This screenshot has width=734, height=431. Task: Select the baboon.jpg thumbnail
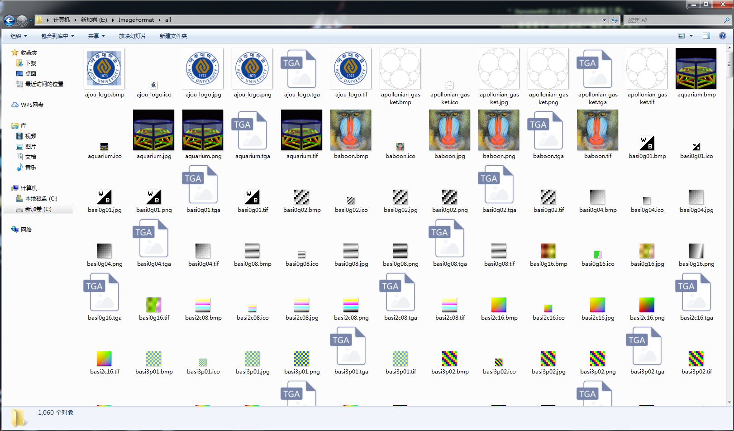(449, 130)
